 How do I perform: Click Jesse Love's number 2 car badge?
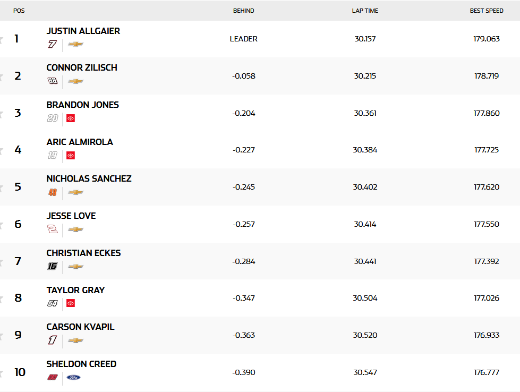click(52, 229)
